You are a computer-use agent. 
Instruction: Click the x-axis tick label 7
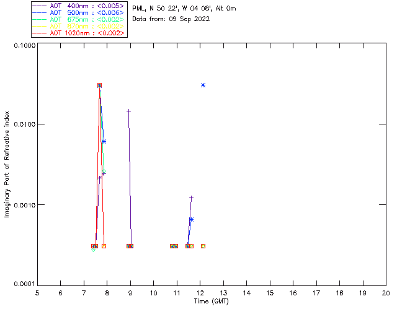[x=84, y=293]
